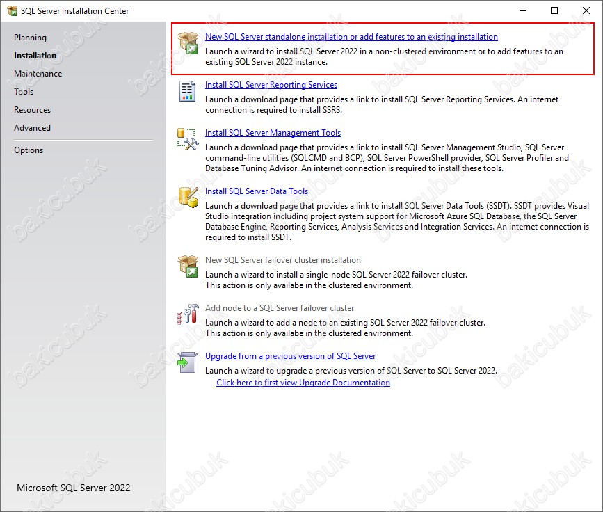Minimize the SQL Server Installation Center window
The image size is (603, 512).
coord(523,10)
